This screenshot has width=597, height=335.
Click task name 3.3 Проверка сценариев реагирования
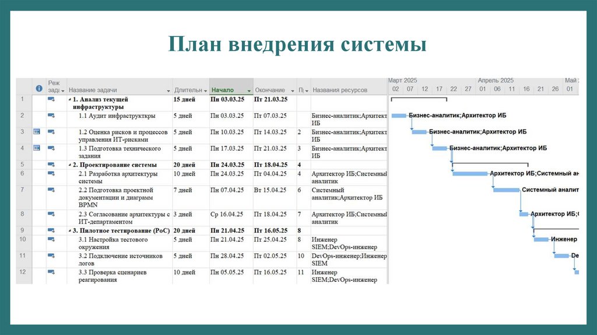coord(113,276)
